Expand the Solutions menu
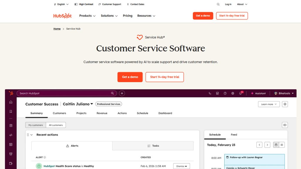Image resolution: width=301 pixels, height=169 pixels. [109, 16]
